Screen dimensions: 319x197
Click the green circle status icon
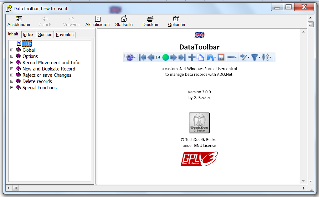166,57
